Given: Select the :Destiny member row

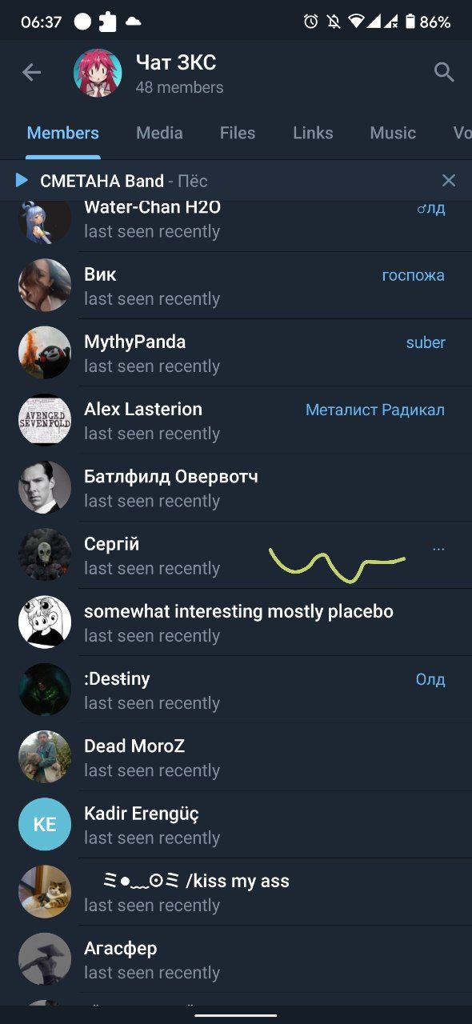Looking at the screenshot, I should pyautogui.click(x=236, y=690).
